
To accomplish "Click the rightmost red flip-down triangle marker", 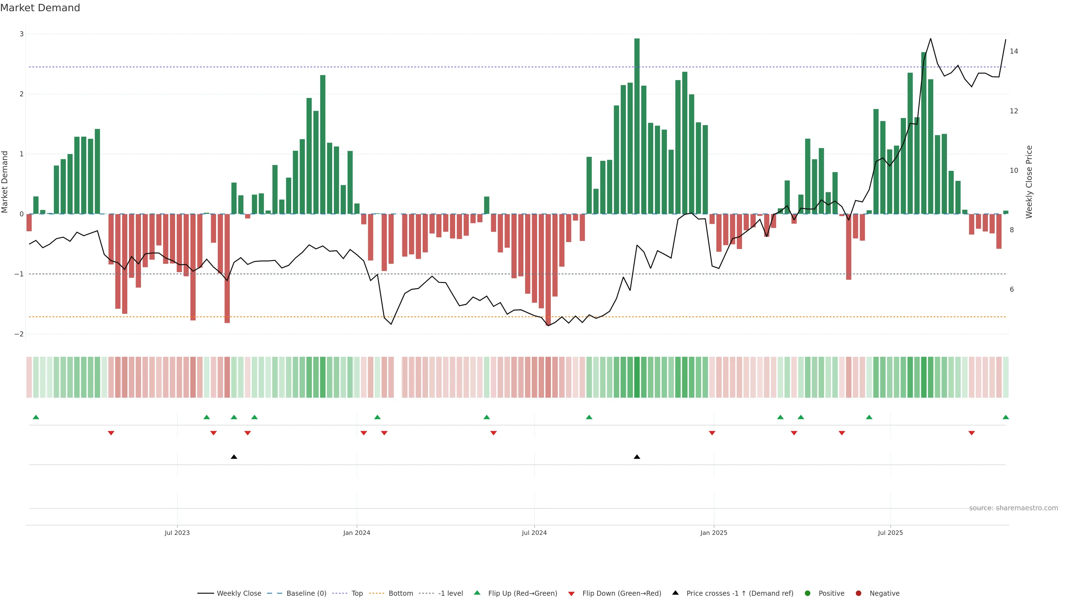I will click(971, 433).
